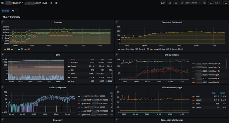Open the 30s refresh interval dropdown

coord(218,3)
